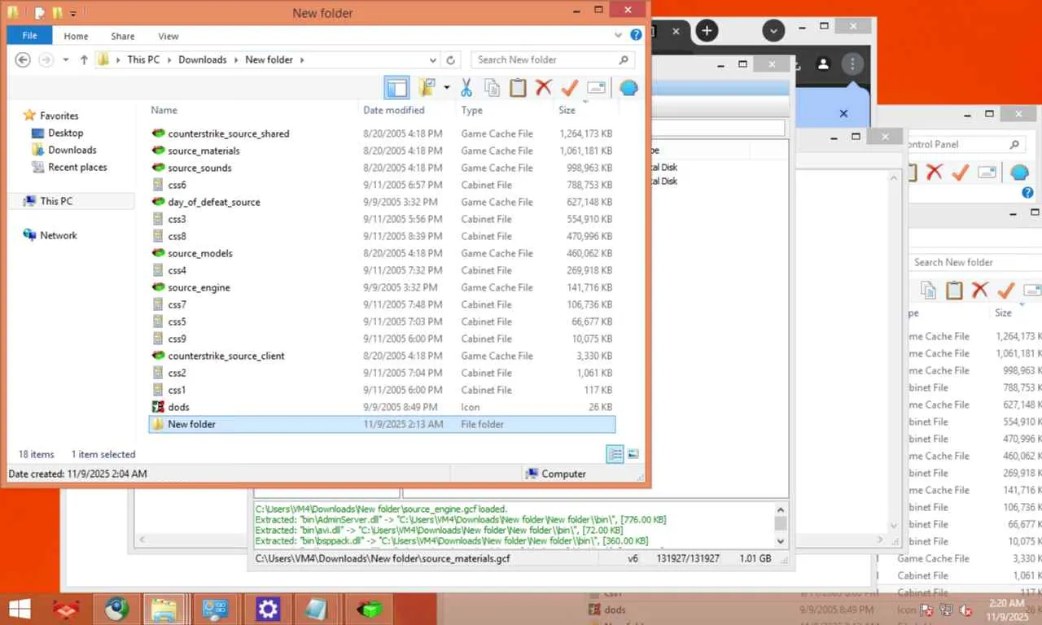Refresh the New folder address bar
The height and width of the screenshot is (625, 1042).
(451, 59)
